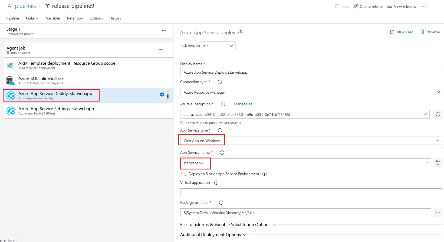
Task: Click the ARM Template deployment task icon
Action: click(x=11, y=66)
